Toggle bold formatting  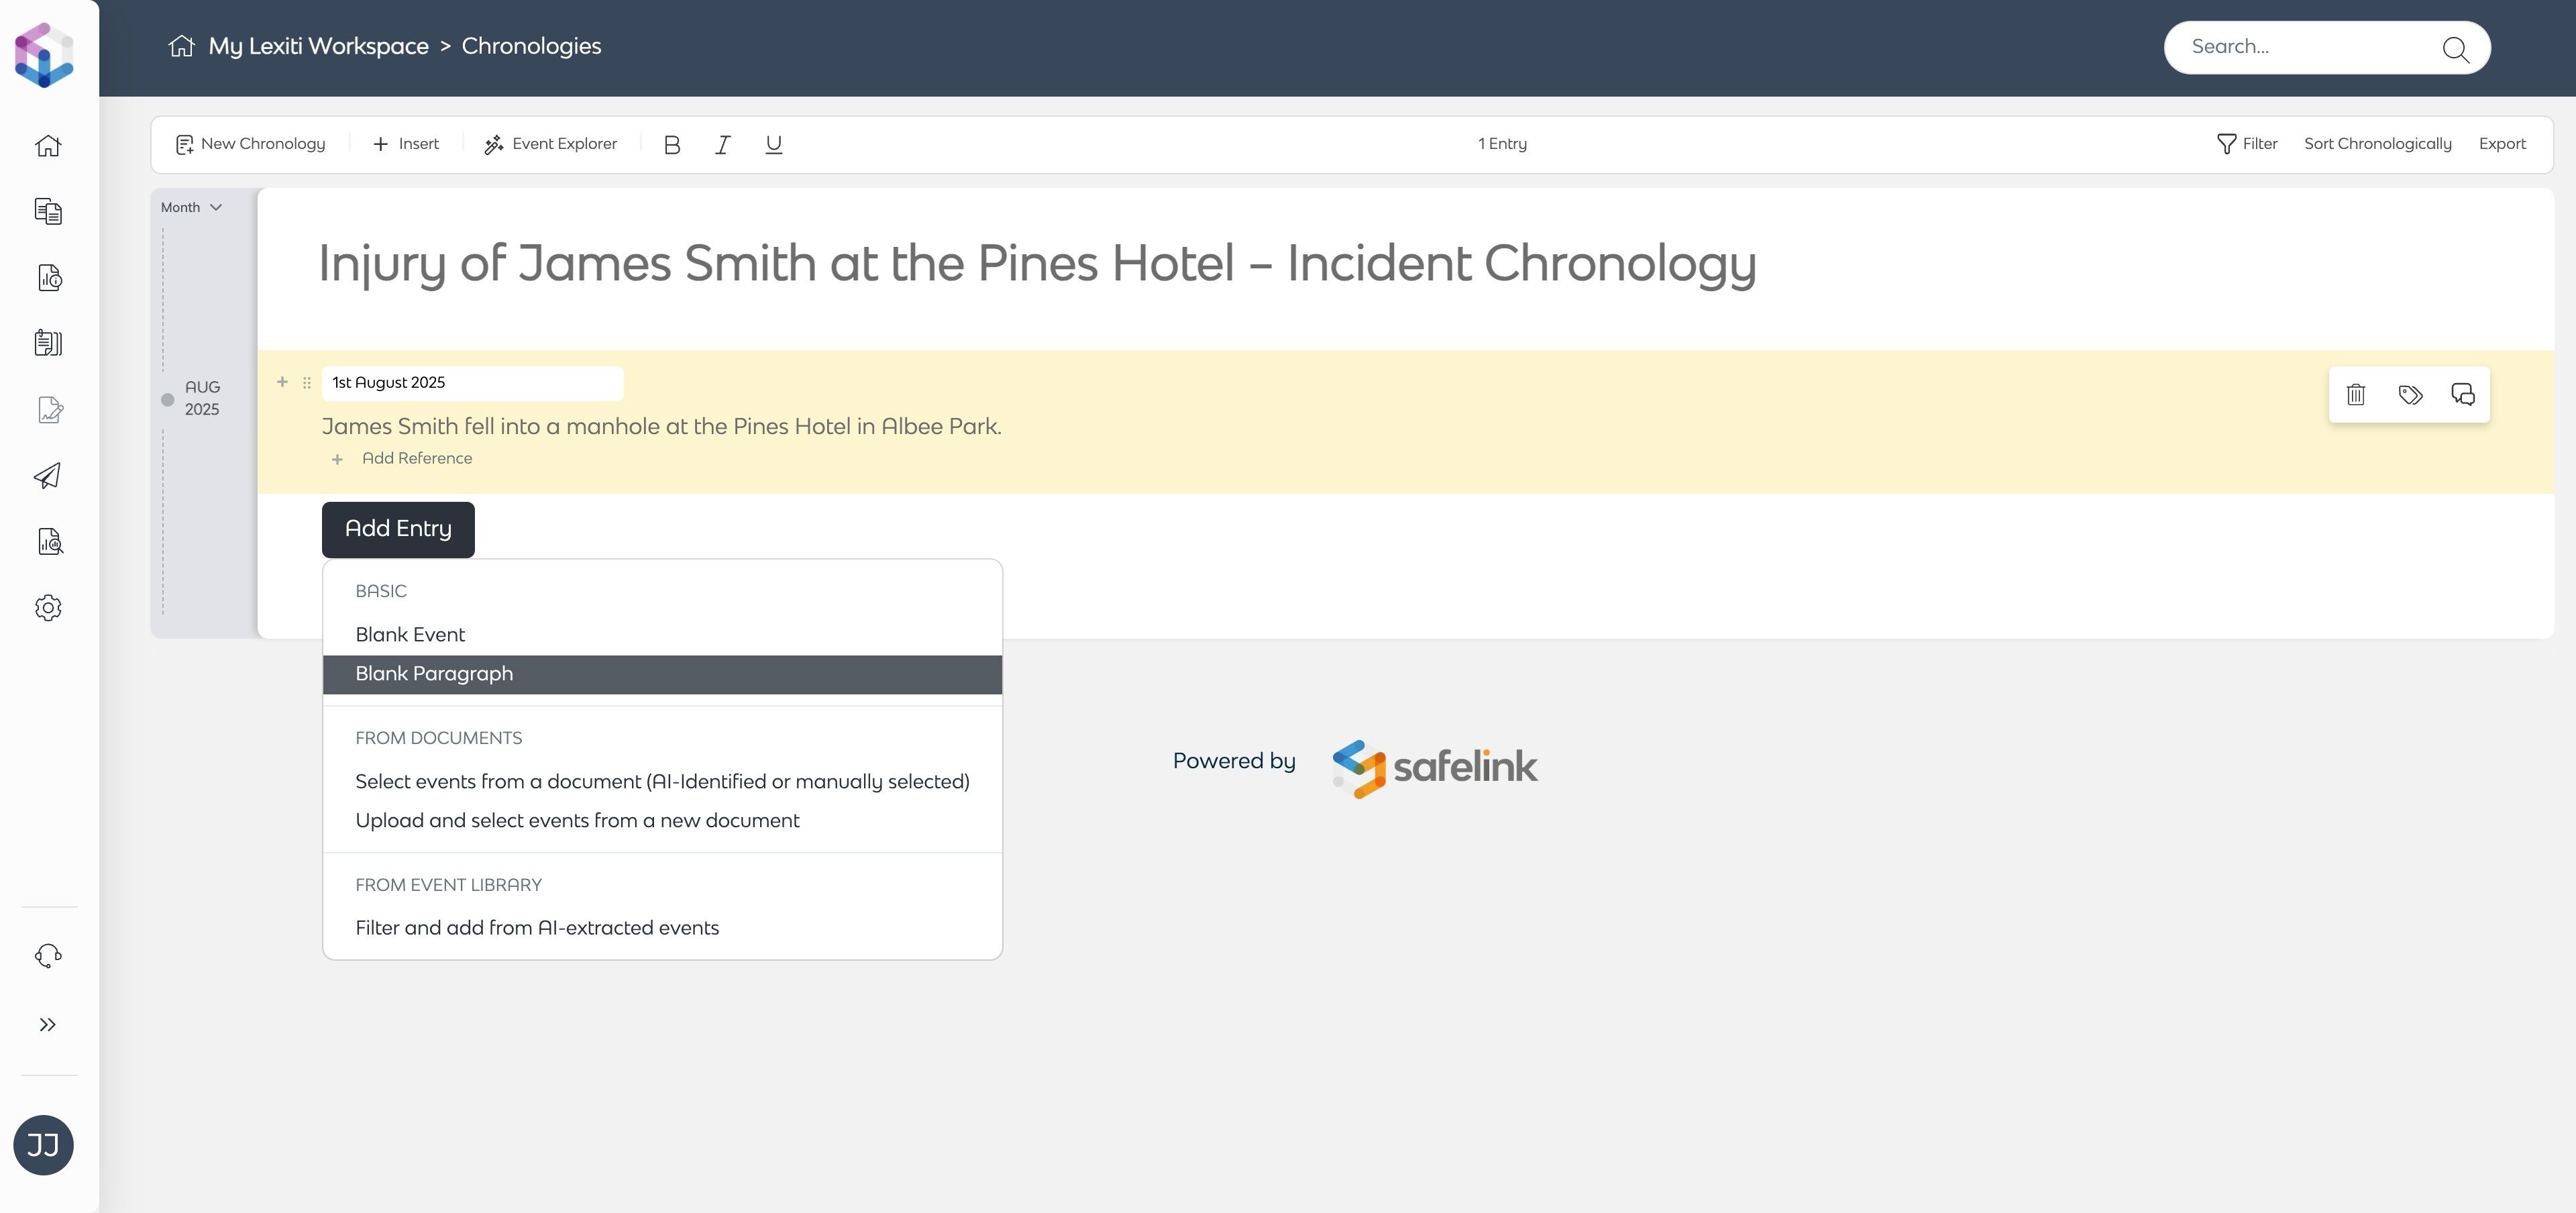tap(672, 145)
